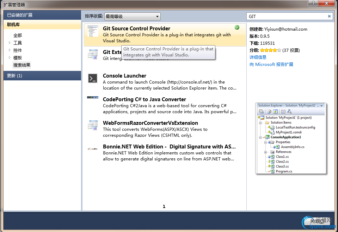This screenshot has width=338, height=232.
Task: Click the star rating under 分级
Action: 271,50
